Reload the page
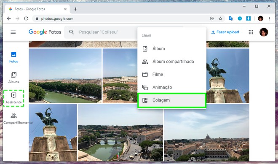This screenshot has height=164, width=278. pyautogui.click(x=26, y=18)
